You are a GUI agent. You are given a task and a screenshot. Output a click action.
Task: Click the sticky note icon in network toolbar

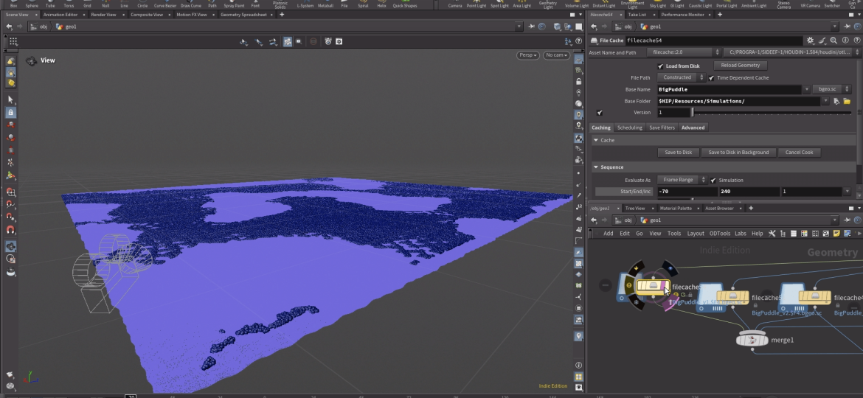(x=837, y=234)
